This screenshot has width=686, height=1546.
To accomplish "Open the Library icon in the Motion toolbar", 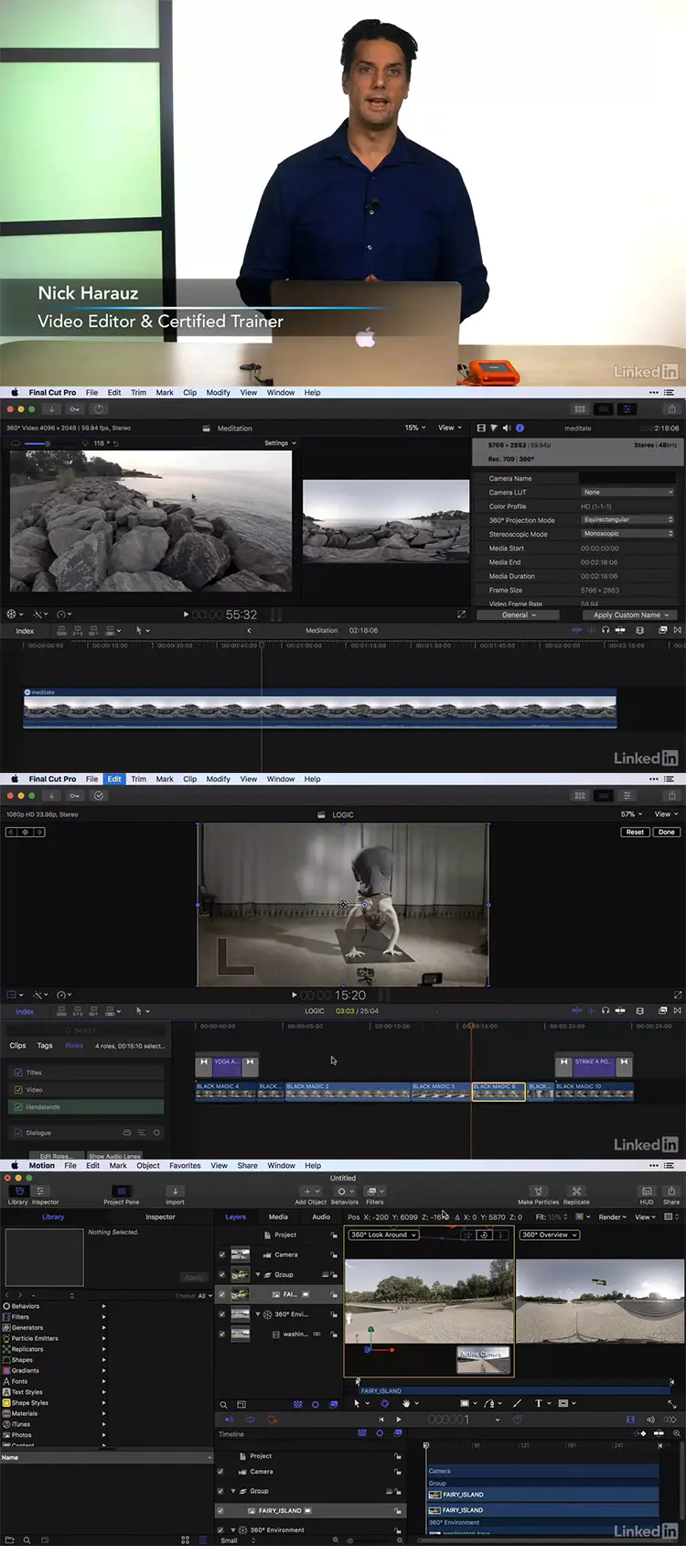I will (19, 1193).
